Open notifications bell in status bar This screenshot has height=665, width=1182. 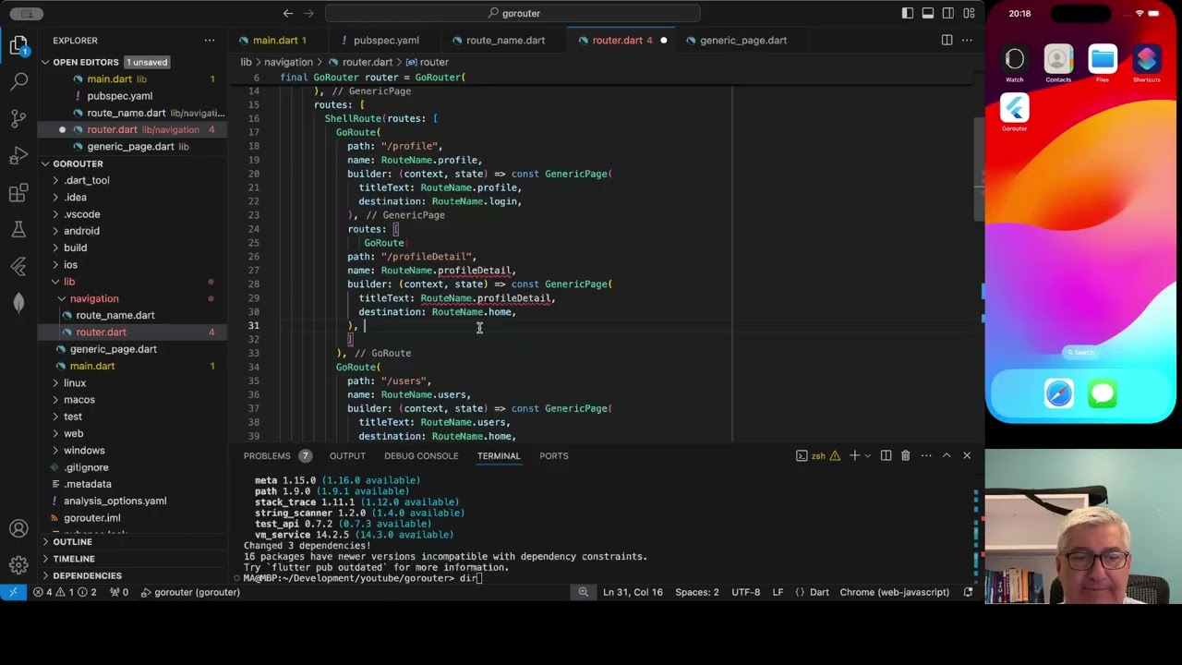pos(969,592)
